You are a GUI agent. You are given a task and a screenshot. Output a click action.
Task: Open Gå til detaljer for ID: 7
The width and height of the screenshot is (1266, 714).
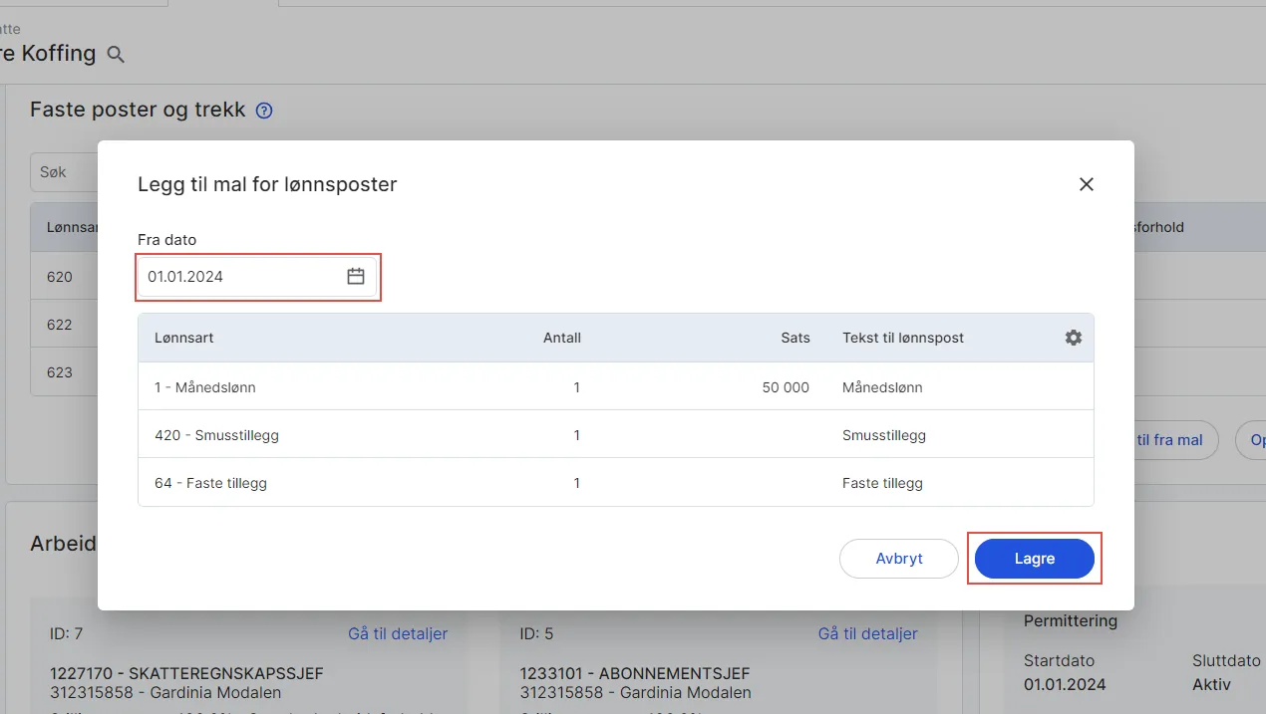[x=398, y=633]
